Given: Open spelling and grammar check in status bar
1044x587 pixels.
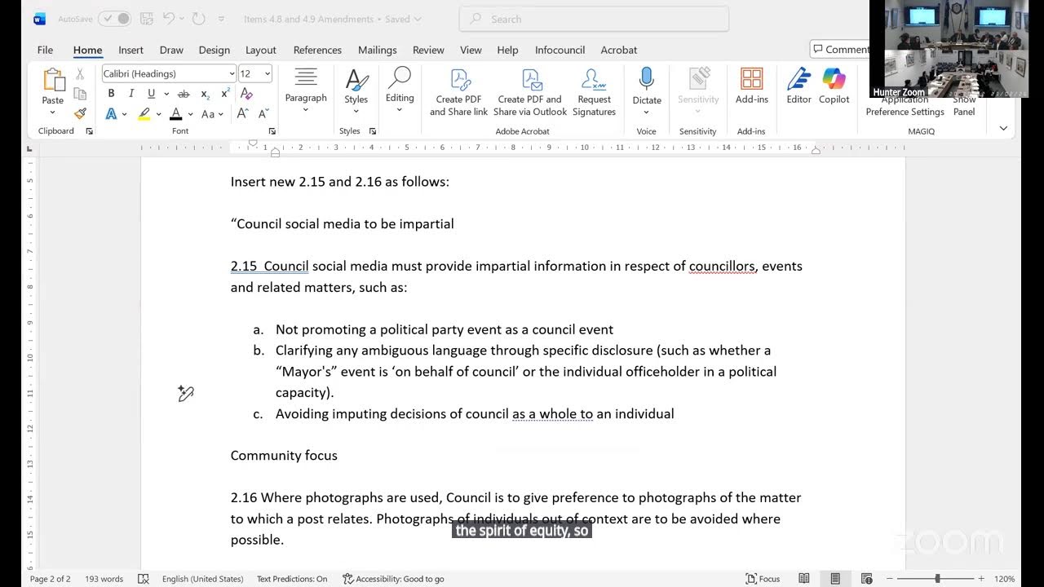Looking at the screenshot, I should tap(144, 579).
